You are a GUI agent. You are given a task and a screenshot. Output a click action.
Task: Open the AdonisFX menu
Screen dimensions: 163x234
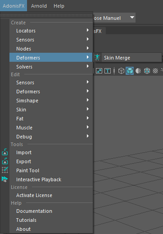click(14, 6)
